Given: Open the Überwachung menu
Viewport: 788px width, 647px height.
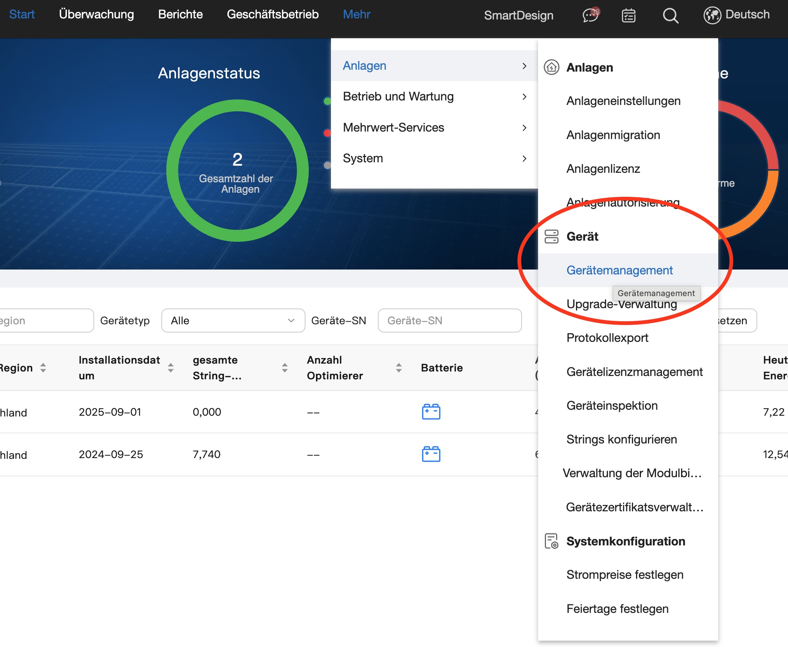Looking at the screenshot, I should tap(96, 14).
